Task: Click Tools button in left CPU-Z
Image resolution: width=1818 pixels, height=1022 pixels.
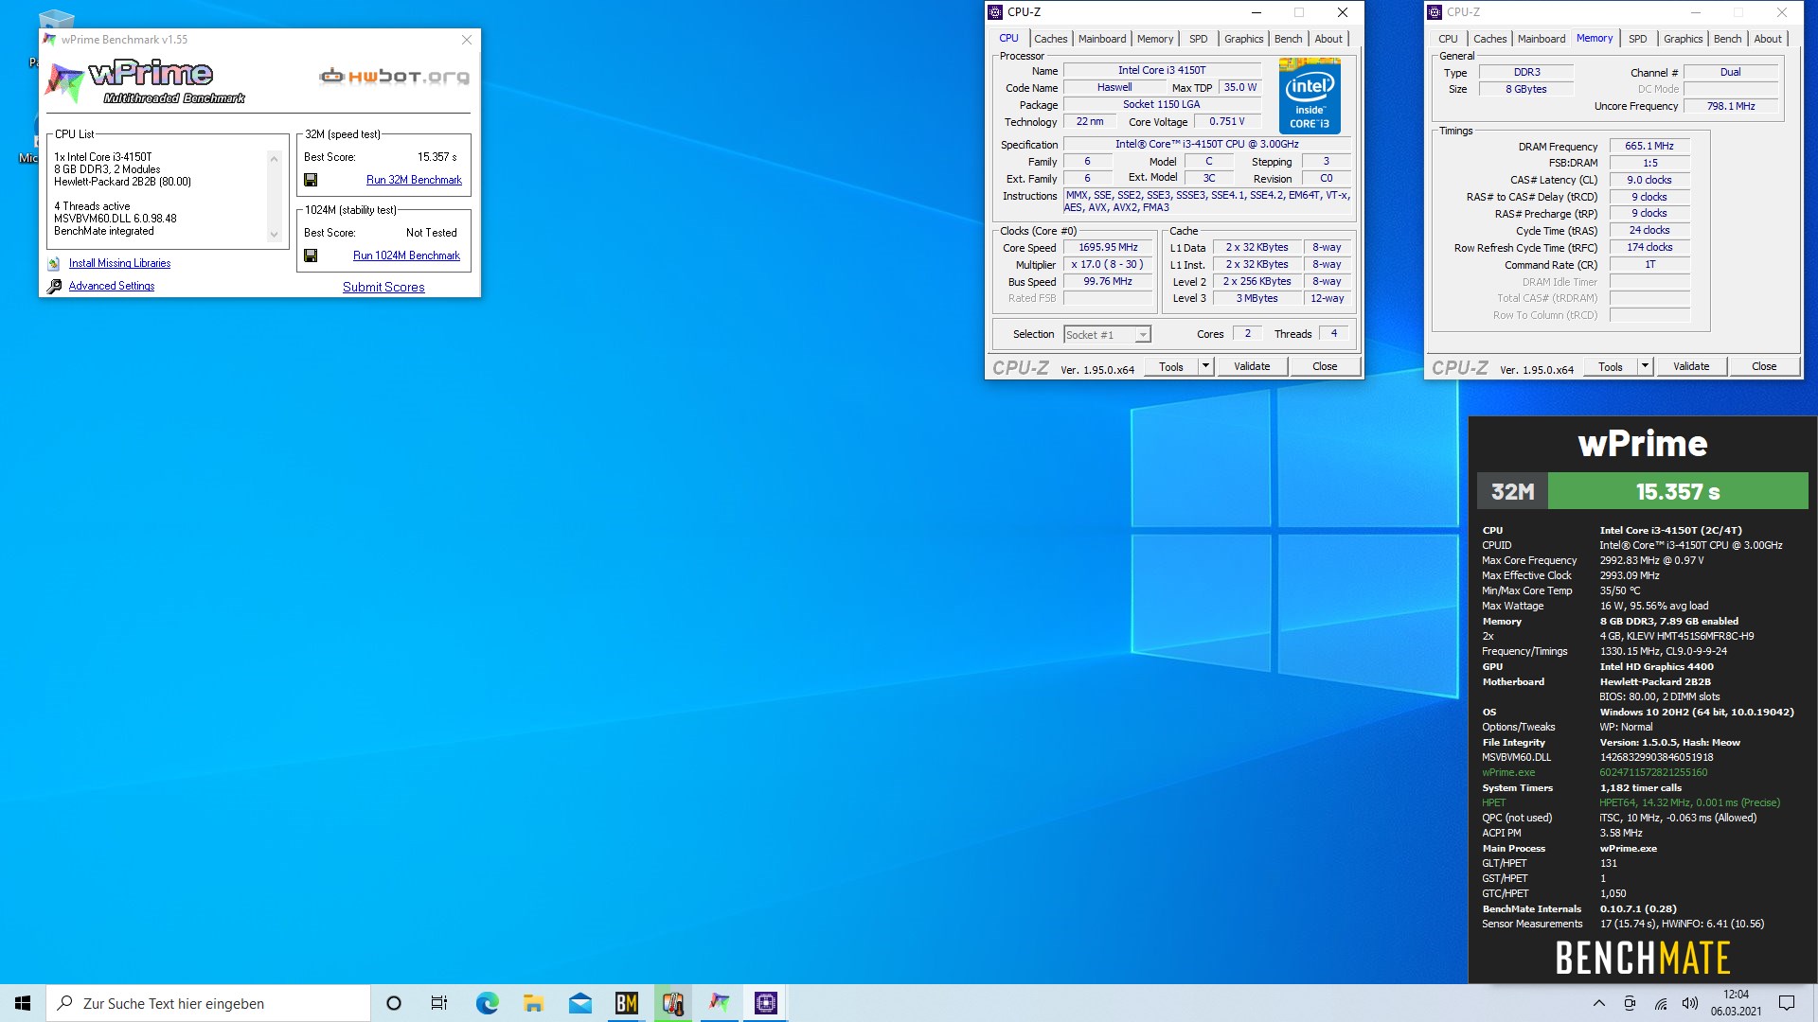Action: pyautogui.click(x=1171, y=366)
